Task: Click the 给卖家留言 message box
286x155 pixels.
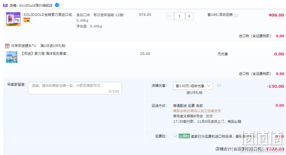Action: [x=75, y=88]
